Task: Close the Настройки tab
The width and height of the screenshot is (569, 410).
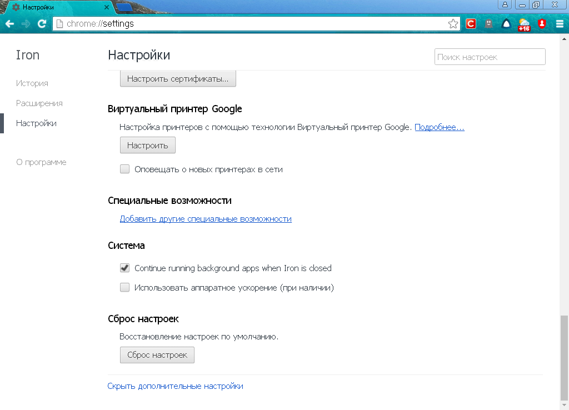Action: [107, 7]
